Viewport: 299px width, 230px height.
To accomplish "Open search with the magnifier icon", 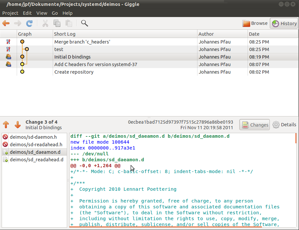I will coord(84,23).
